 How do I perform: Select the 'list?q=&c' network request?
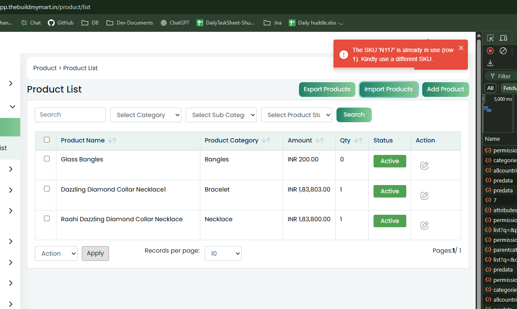pyautogui.click(x=501, y=260)
